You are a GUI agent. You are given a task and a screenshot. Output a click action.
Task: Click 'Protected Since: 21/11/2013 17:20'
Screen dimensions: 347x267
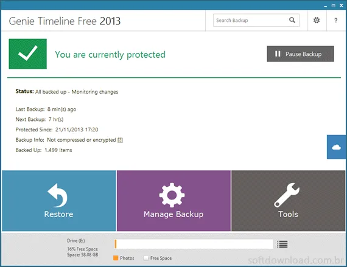[57, 130]
